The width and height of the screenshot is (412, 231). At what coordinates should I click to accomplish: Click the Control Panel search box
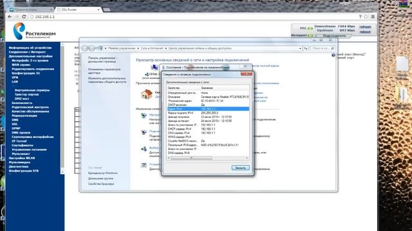(323, 49)
